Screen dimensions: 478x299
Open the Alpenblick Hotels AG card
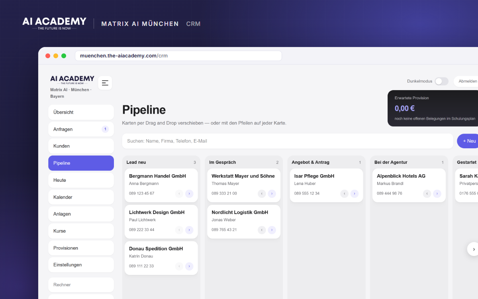(x=409, y=185)
